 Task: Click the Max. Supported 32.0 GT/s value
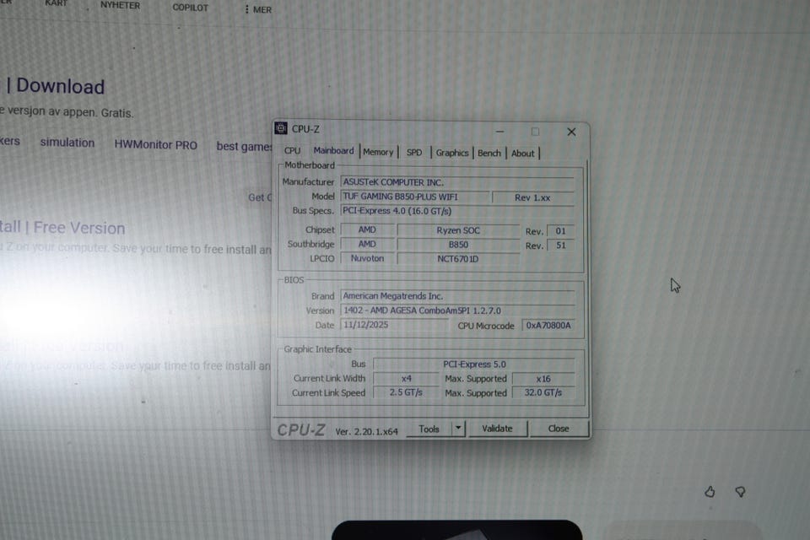coord(543,392)
